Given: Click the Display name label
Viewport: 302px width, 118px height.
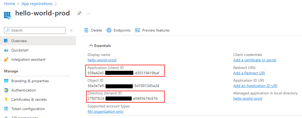Looking at the screenshot, I should click(99, 55).
